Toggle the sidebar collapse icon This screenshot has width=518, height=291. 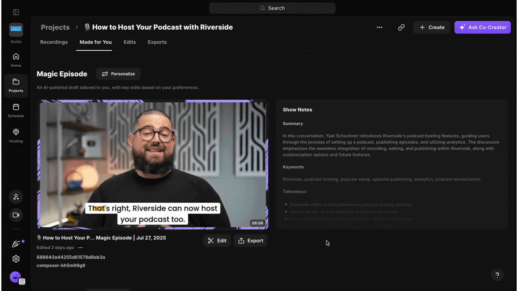[x=16, y=12]
